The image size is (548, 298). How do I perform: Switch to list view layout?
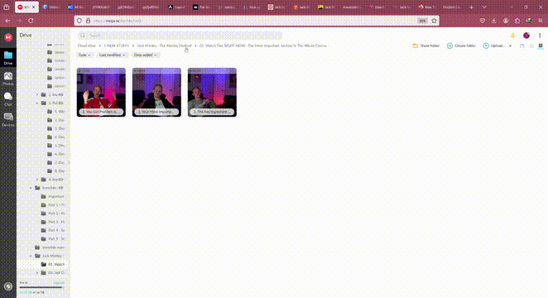point(531,46)
